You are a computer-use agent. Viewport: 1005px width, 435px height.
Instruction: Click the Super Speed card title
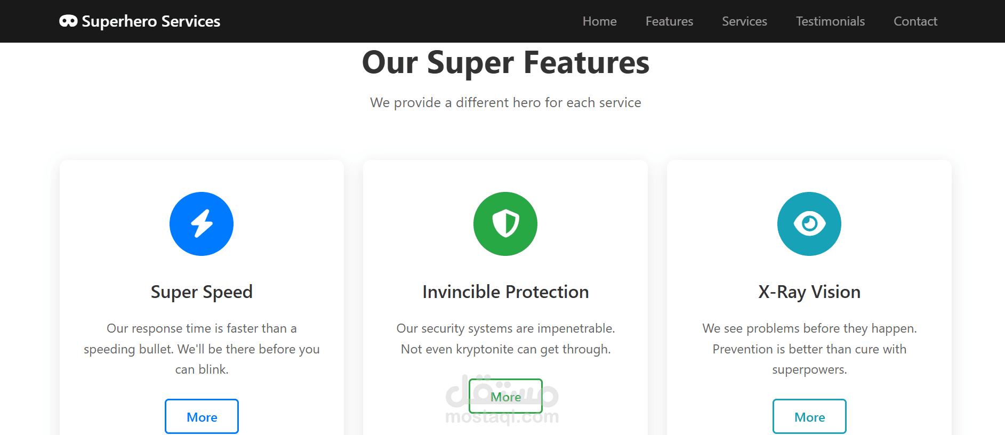pos(202,292)
